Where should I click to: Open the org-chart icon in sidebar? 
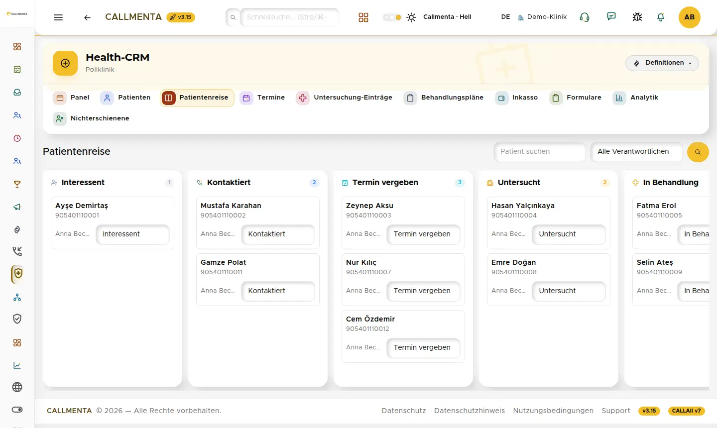[17, 297]
